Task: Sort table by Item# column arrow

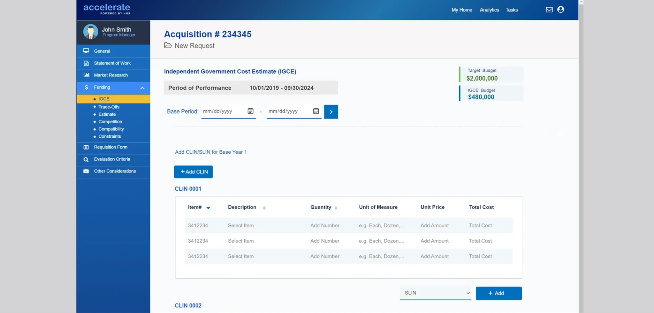Action: 208,208
